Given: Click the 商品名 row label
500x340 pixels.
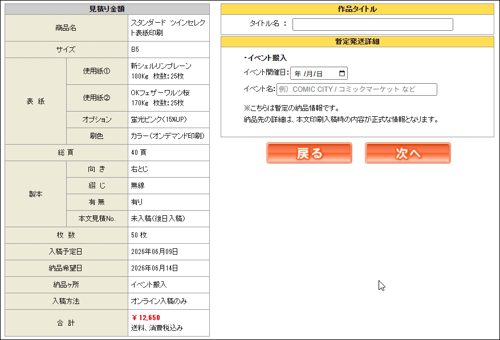Looking at the screenshot, I should tap(66, 28).
